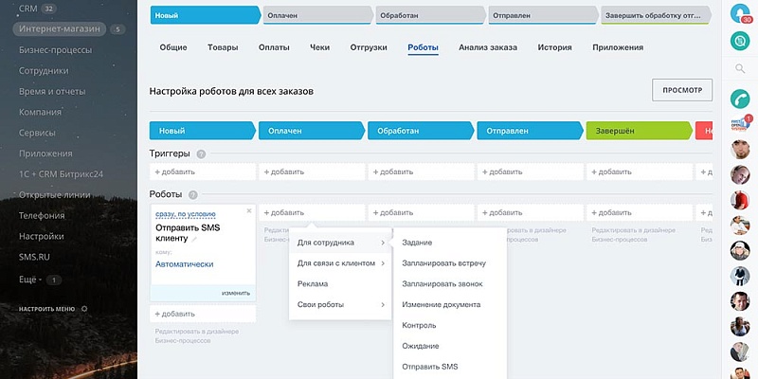This screenshot has height=379, width=758.
Task: Open the green telephony call icon
Action: 741,99
